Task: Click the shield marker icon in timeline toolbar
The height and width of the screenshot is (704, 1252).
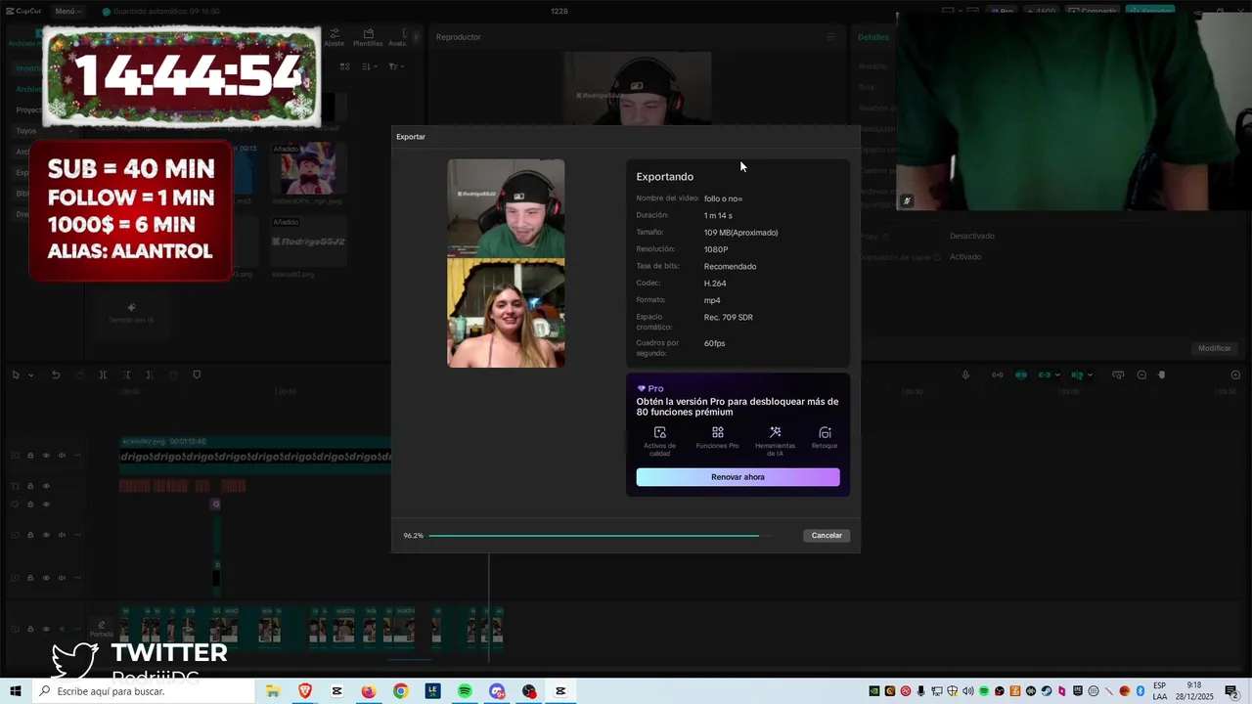Action: click(x=197, y=374)
